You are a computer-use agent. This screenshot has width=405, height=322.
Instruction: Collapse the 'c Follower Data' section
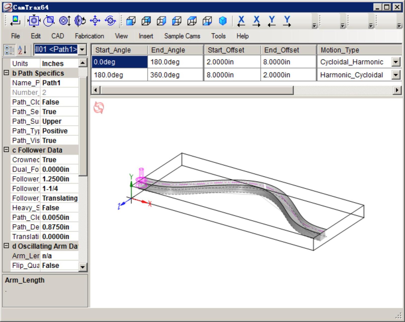pyautogui.click(x=6, y=150)
